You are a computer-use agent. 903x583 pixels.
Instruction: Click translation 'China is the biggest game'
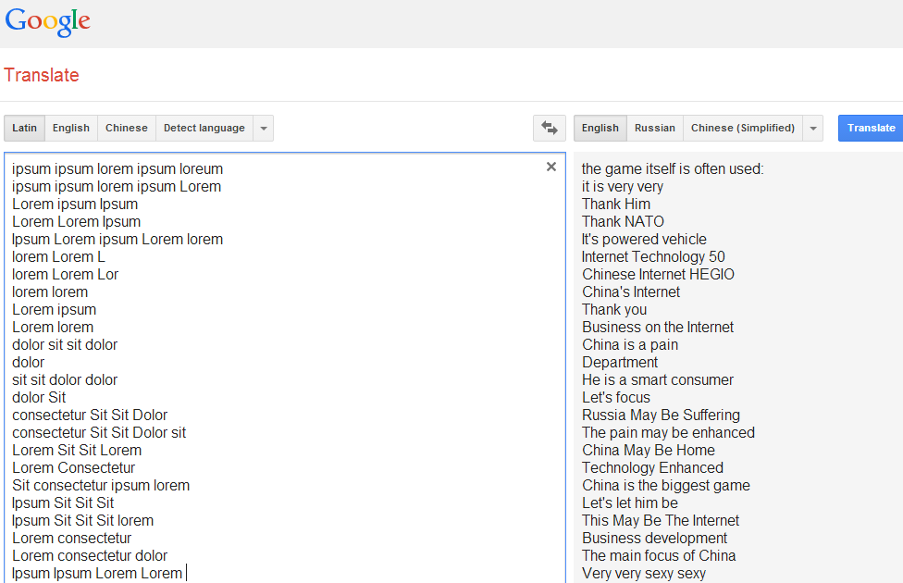tap(666, 485)
